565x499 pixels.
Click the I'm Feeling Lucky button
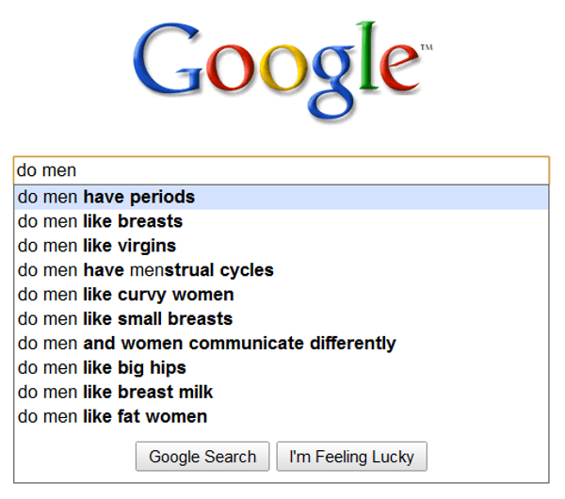click(x=351, y=457)
